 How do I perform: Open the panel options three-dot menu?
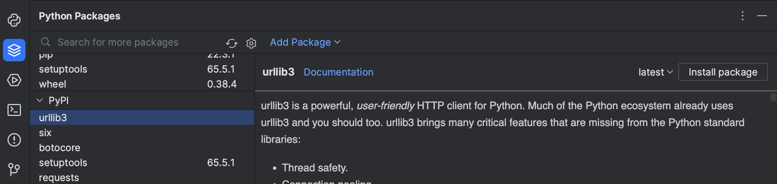743,16
